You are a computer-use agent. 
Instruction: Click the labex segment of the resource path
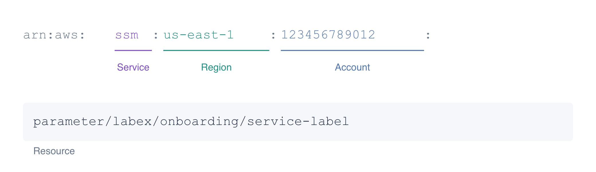click(x=132, y=122)
